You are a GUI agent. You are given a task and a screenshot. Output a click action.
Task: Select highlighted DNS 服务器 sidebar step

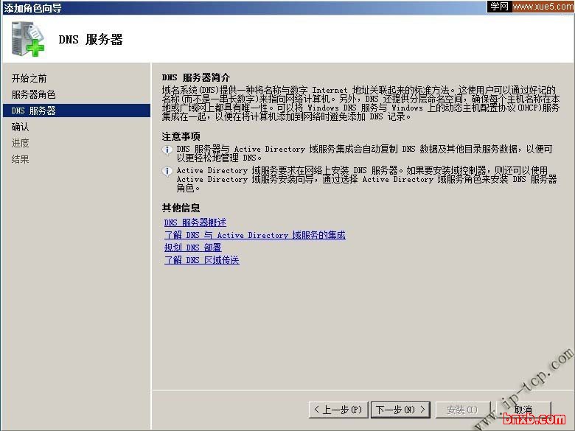click(x=76, y=111)
